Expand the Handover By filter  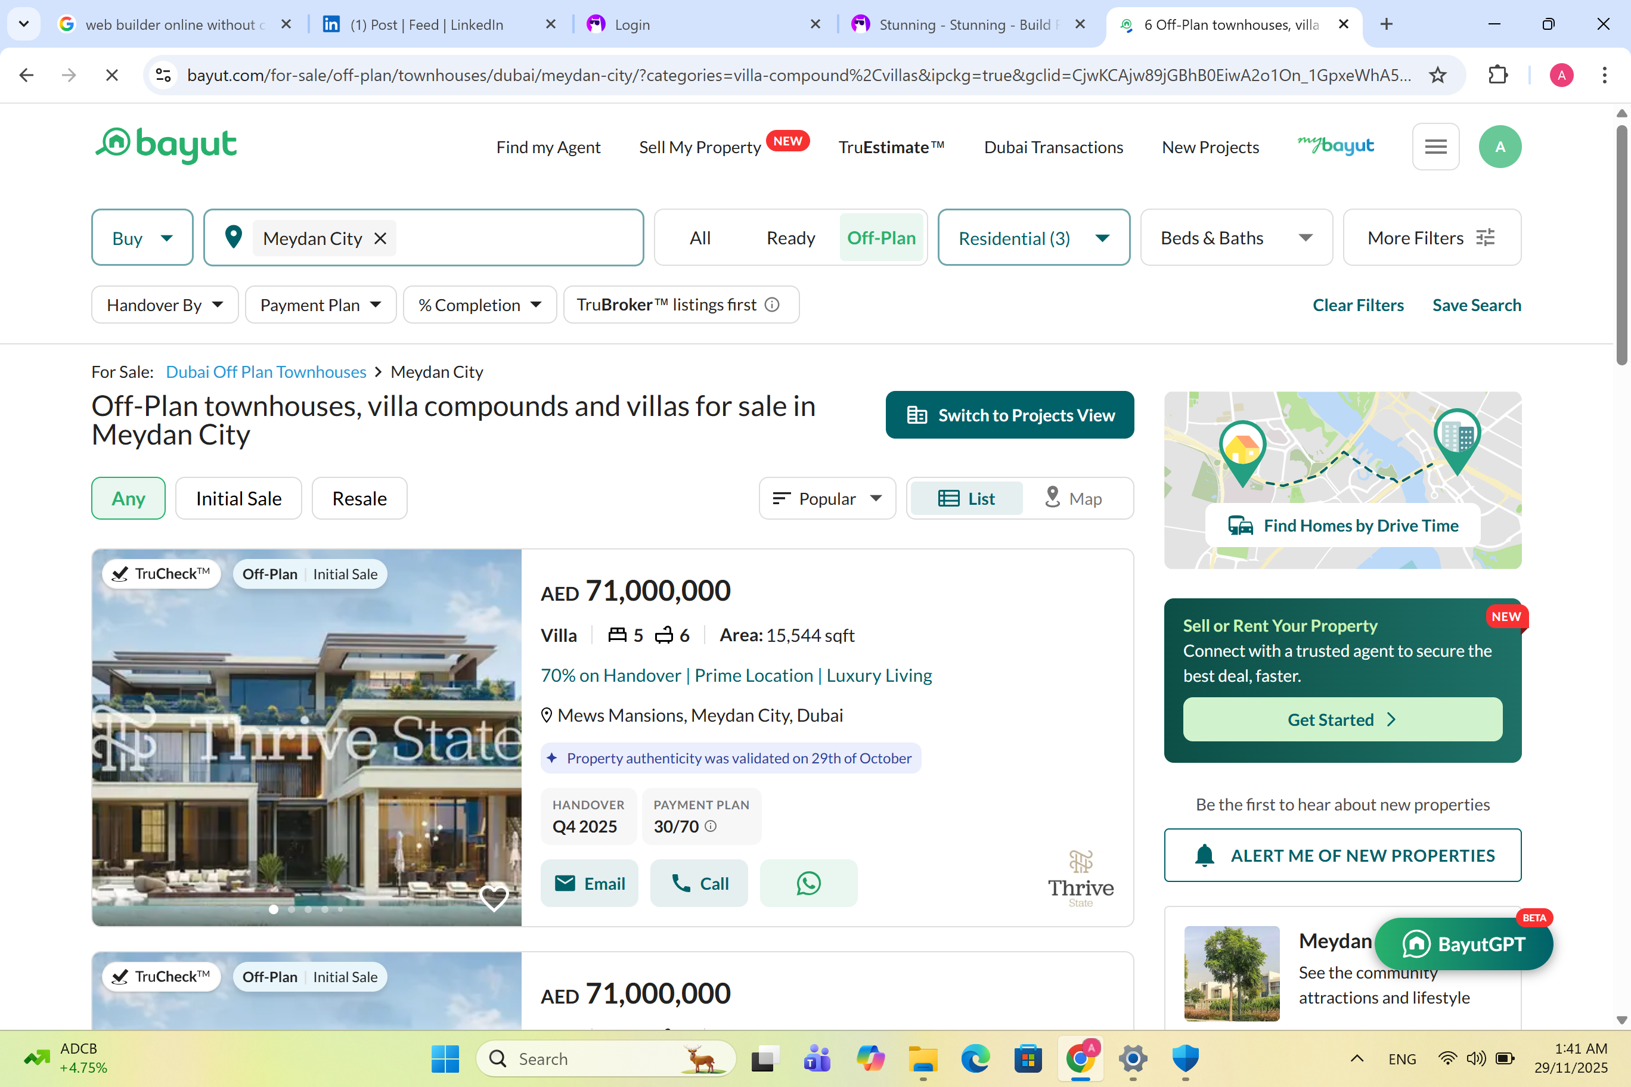[x=165, y=305]
